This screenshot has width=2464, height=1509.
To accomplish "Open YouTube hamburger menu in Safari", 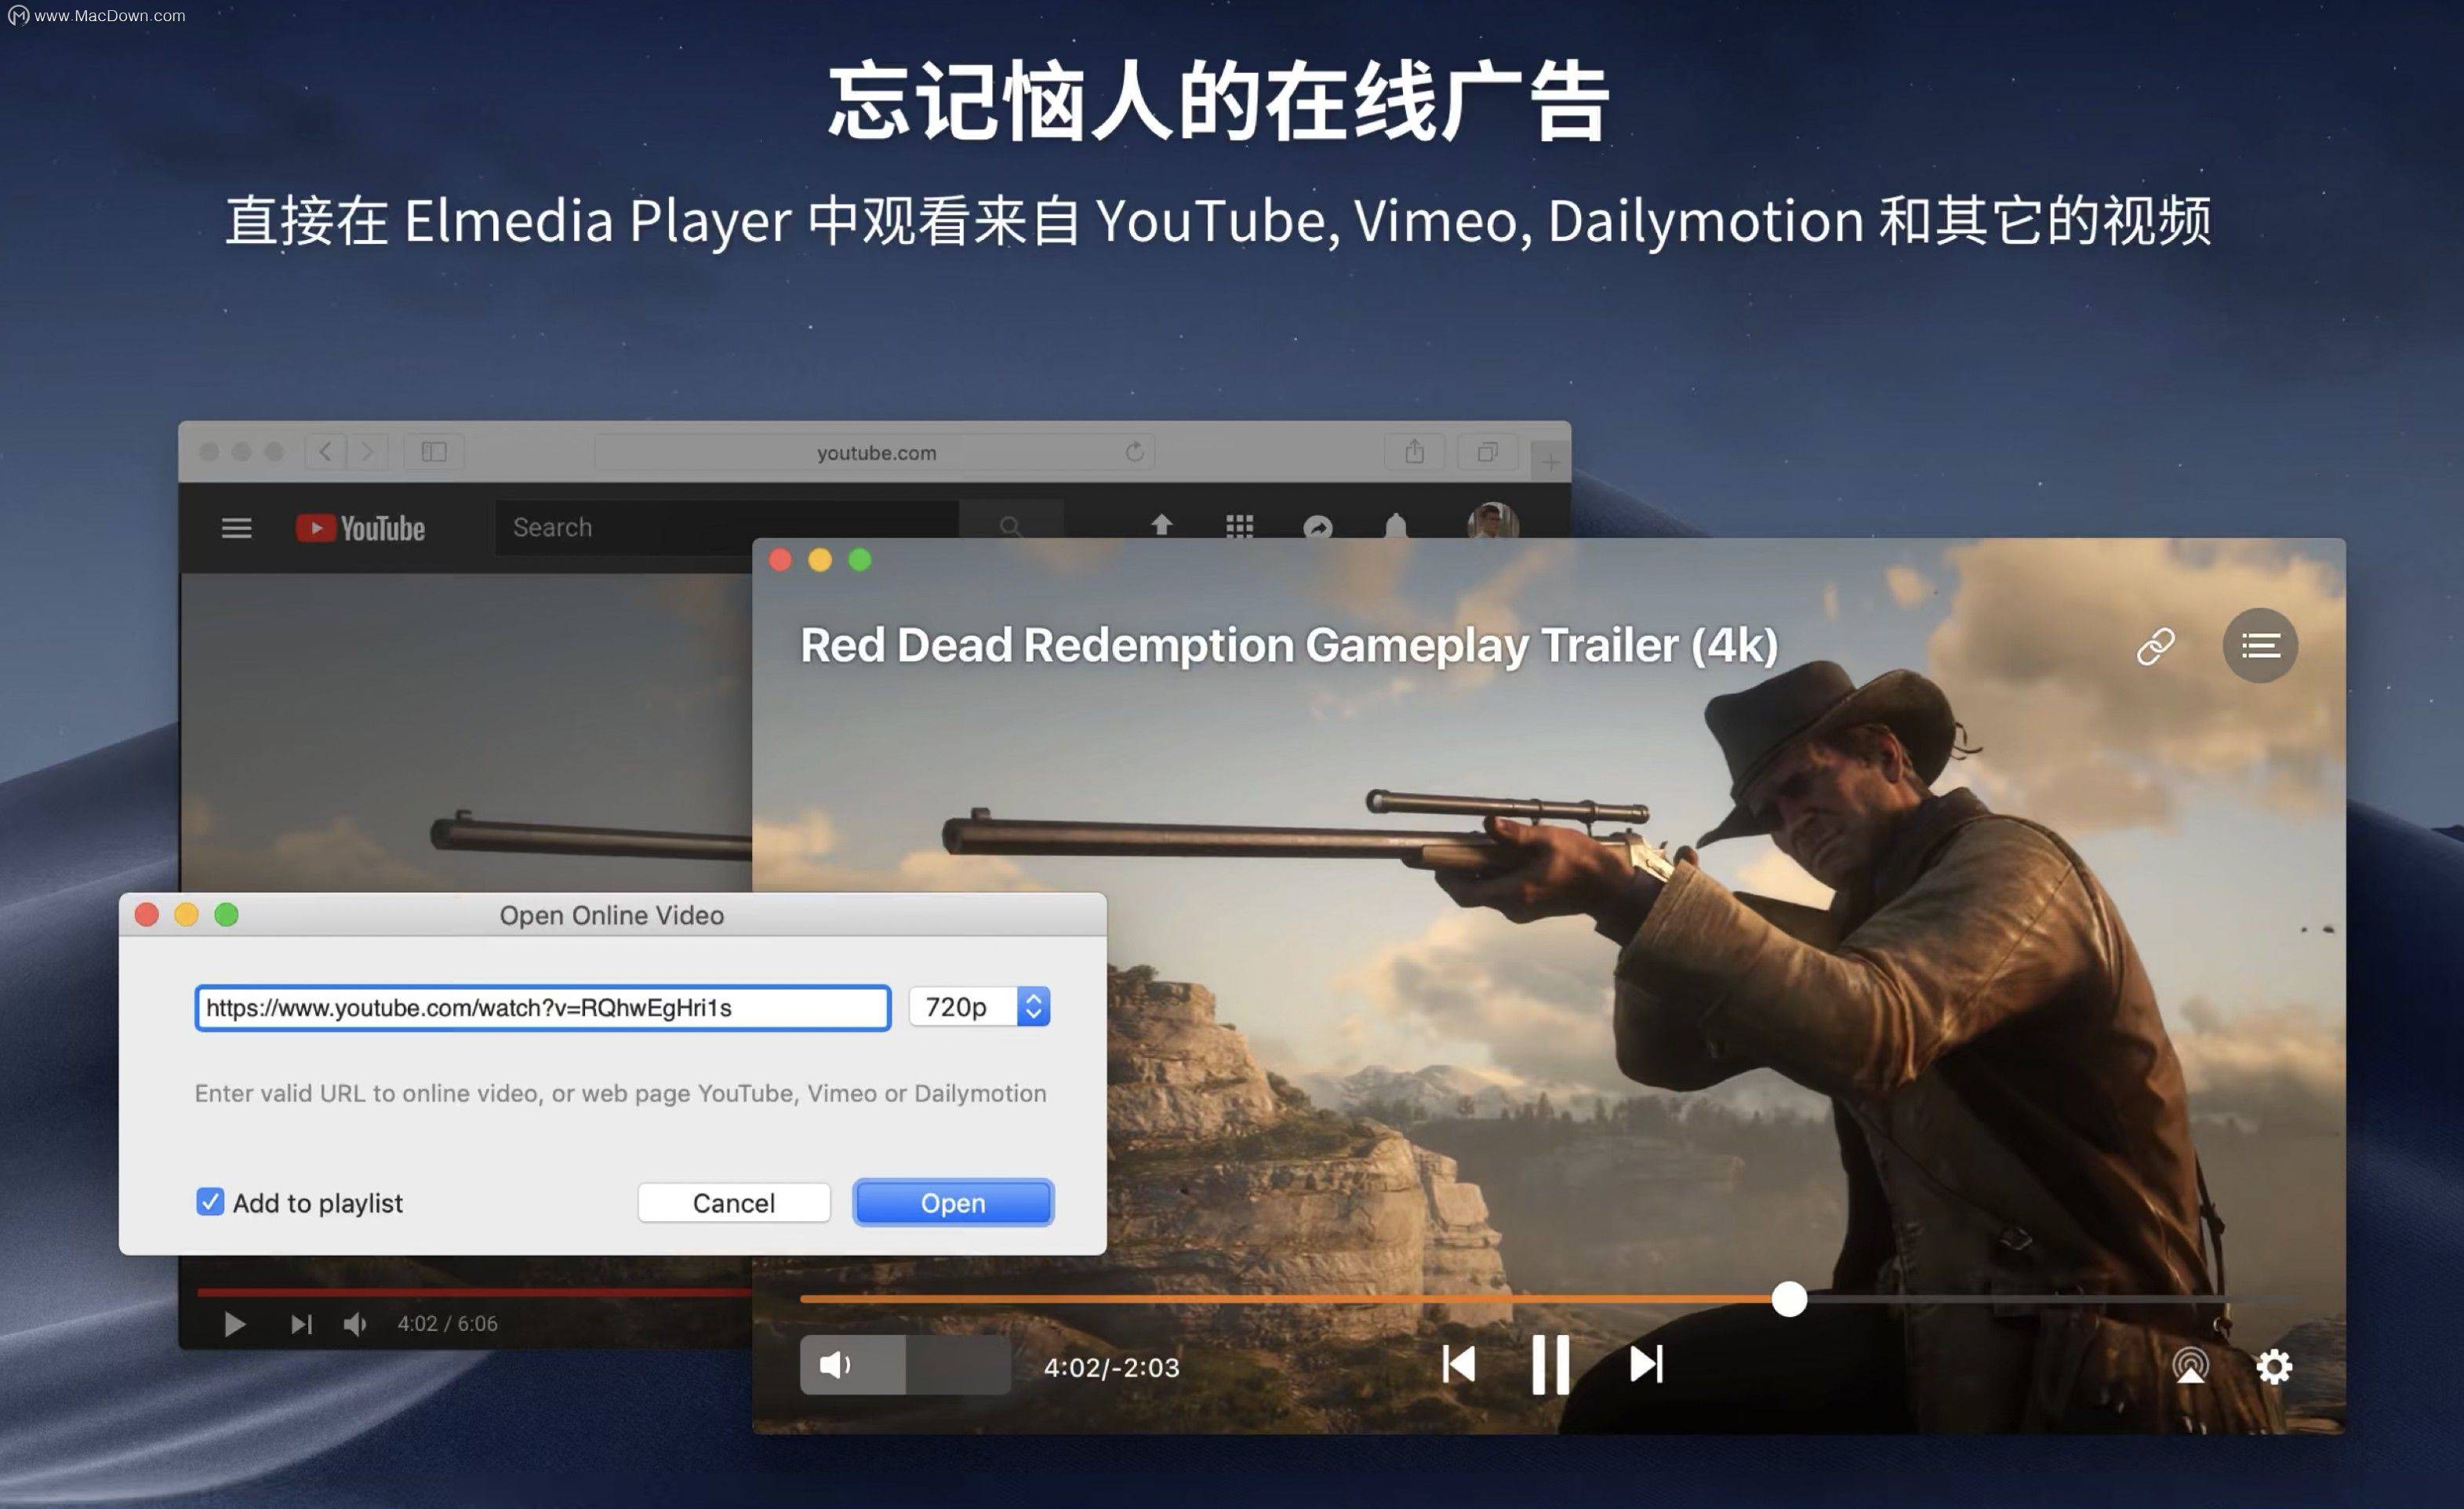I will 236,527.
